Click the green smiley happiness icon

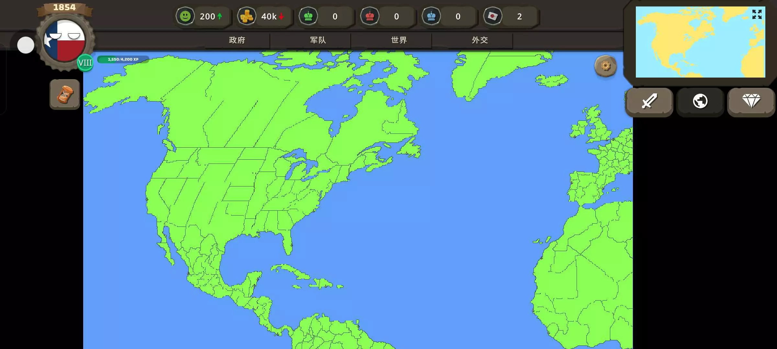tap(185, 16)
